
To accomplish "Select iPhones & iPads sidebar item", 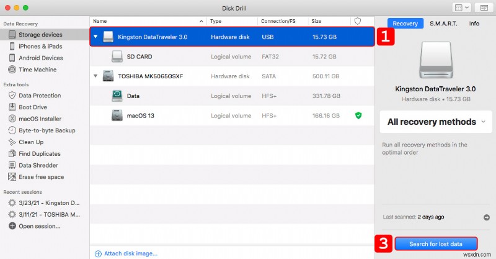I will 40,46.
